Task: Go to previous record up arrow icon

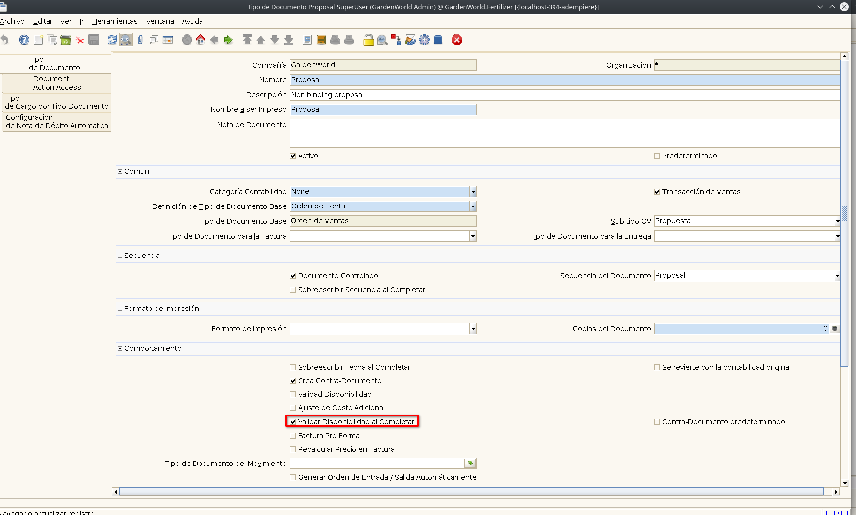Action: (x=261, y=40)
